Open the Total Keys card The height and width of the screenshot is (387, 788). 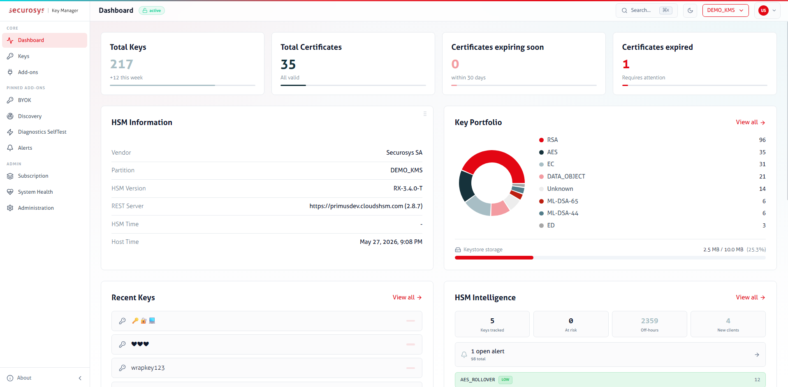[183, 64]
